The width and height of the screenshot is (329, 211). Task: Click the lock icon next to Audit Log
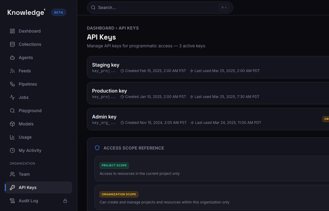click(x=65, y=201)
